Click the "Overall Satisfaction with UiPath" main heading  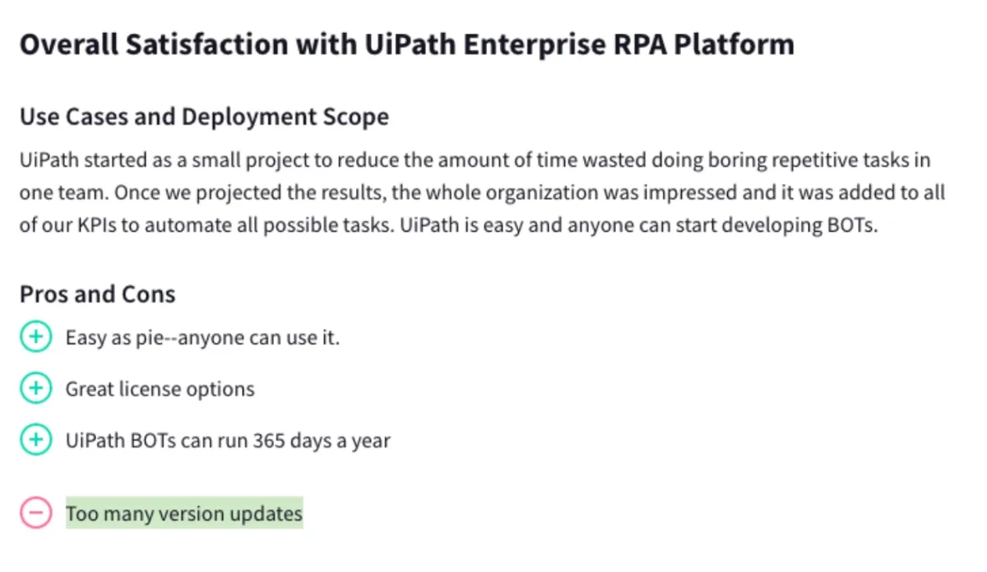[x=407, y=44]
